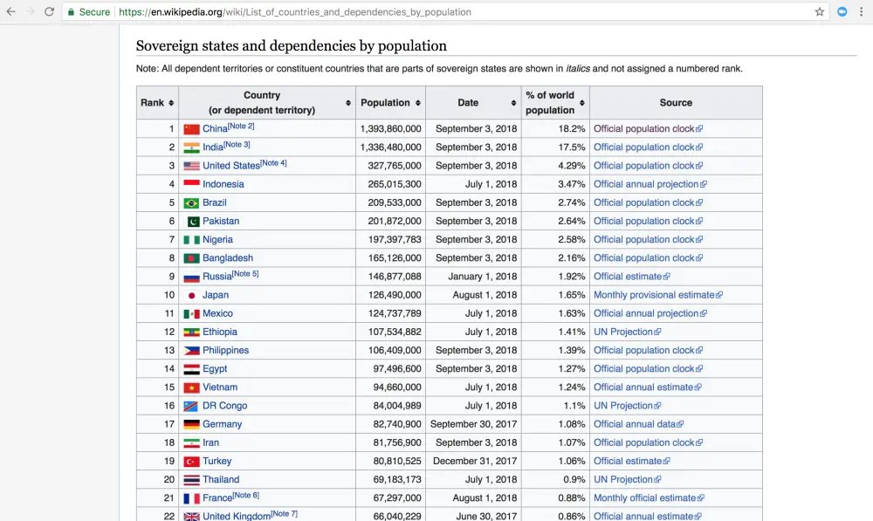The width and height of the screenshot is (873, 521).
Task: Click the green Secure padlock icon
Action: [x=71, y=11]
